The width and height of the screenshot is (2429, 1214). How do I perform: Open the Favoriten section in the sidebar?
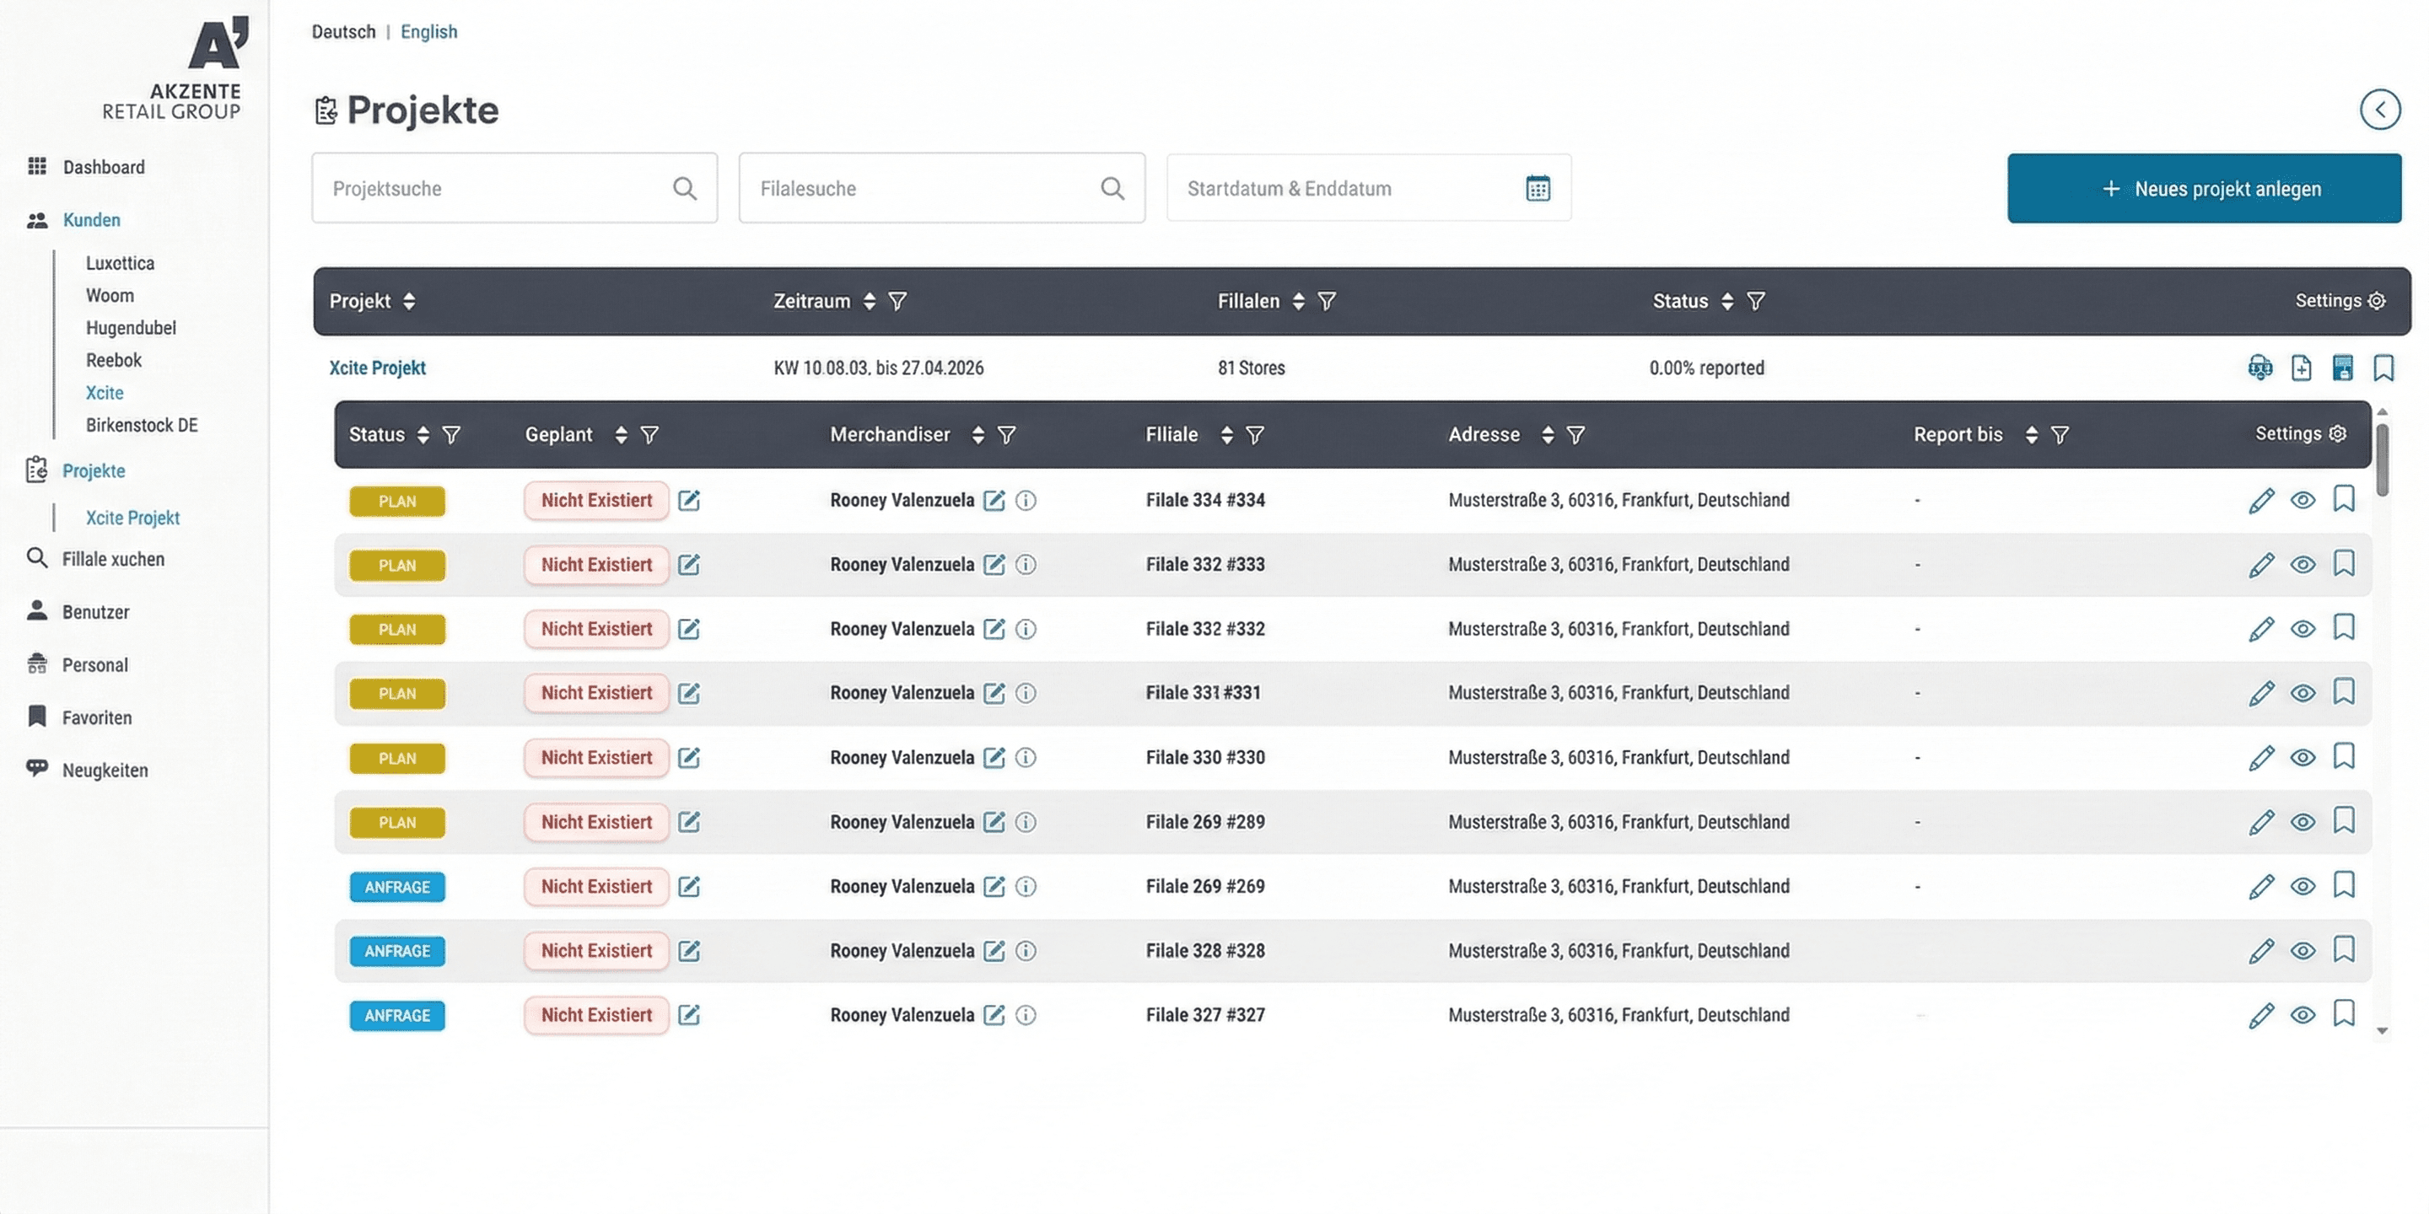tap(97, 717)
